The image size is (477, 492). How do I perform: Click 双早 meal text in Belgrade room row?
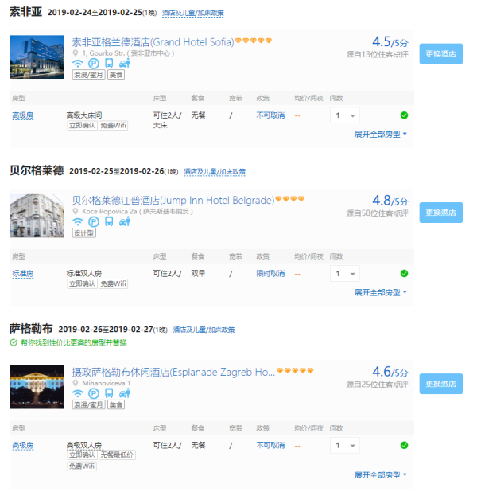tap(198, 273)
